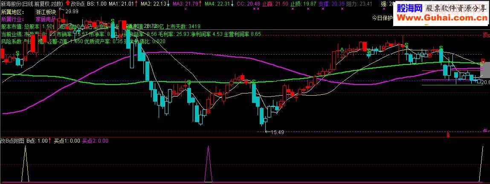The image size is (490, 184).
Task: Click the magenta signal spike in sub-chart
Action: click(x=208, y=164)
